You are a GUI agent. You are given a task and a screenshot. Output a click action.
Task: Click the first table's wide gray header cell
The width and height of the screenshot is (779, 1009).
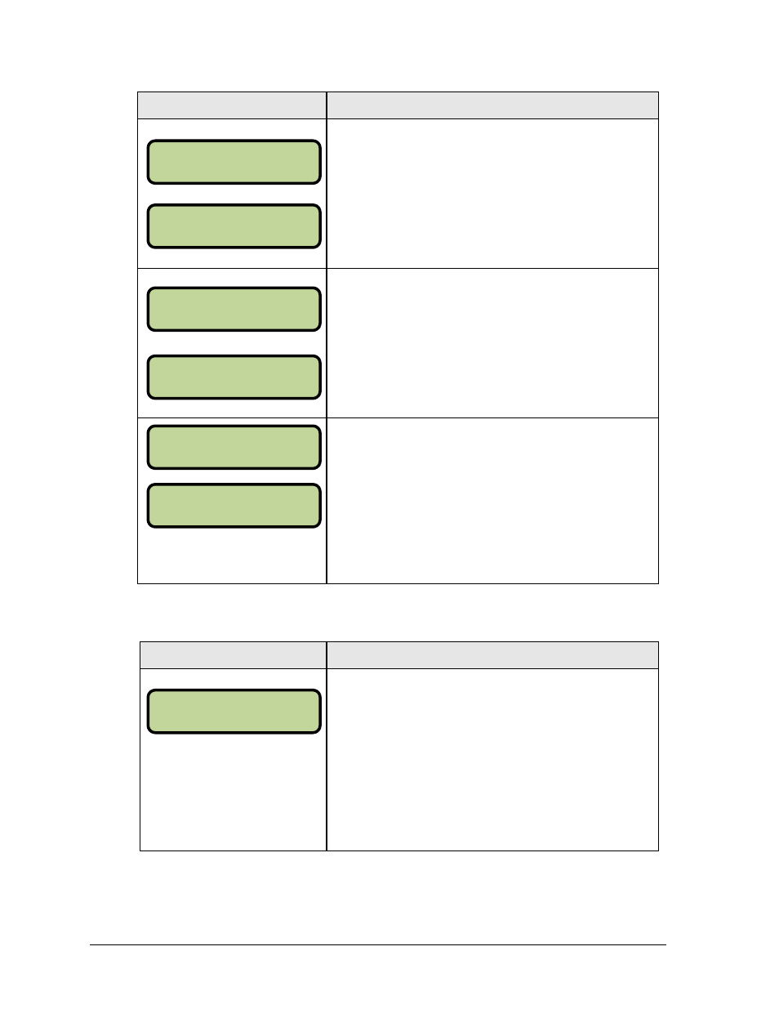tap(492, 105)
